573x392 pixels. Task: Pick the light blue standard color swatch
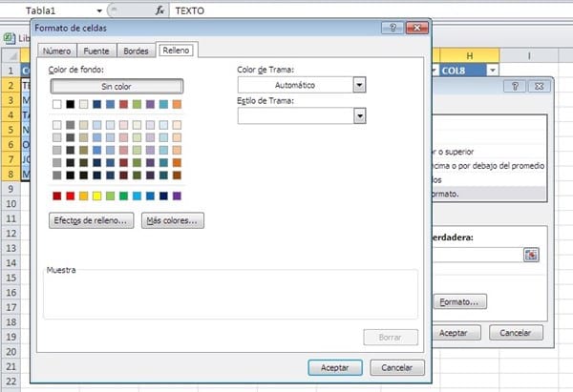(x=137, y=196)
